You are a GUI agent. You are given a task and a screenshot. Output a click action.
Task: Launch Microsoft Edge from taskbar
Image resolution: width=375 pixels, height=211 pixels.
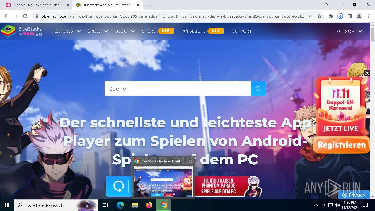(x=120, y=205)
